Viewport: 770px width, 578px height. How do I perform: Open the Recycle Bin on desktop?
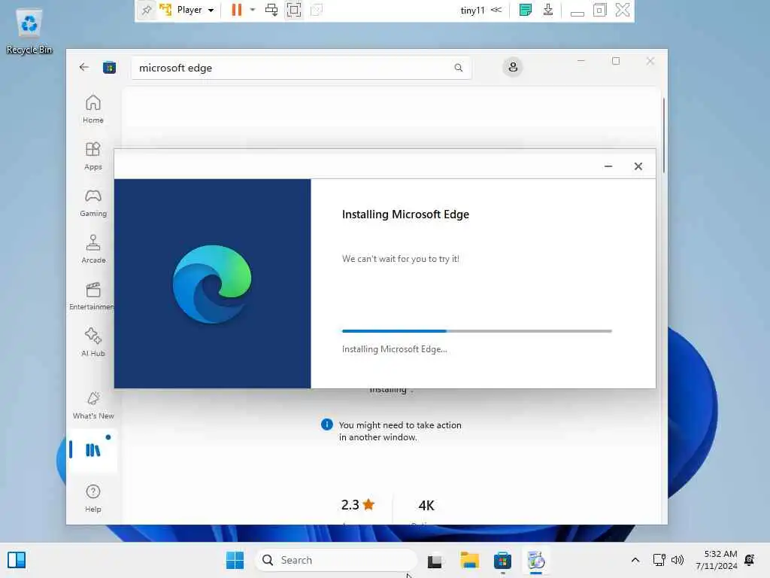click(29, 32)
